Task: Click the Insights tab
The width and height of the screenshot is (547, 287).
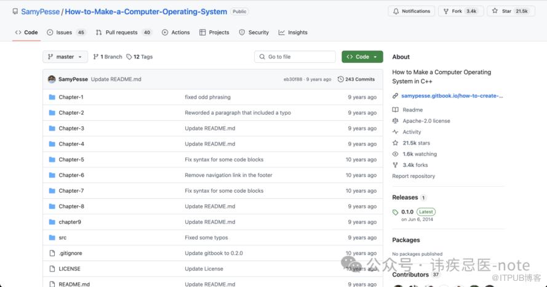Action: click(x=293, y=33)
